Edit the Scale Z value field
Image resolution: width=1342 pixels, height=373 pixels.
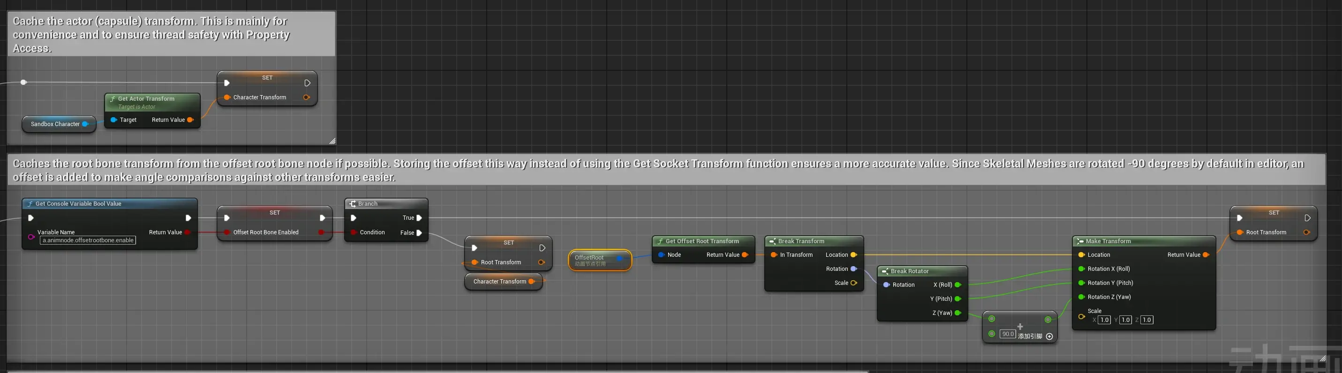pyautogui.click(x=1147, y=320)
